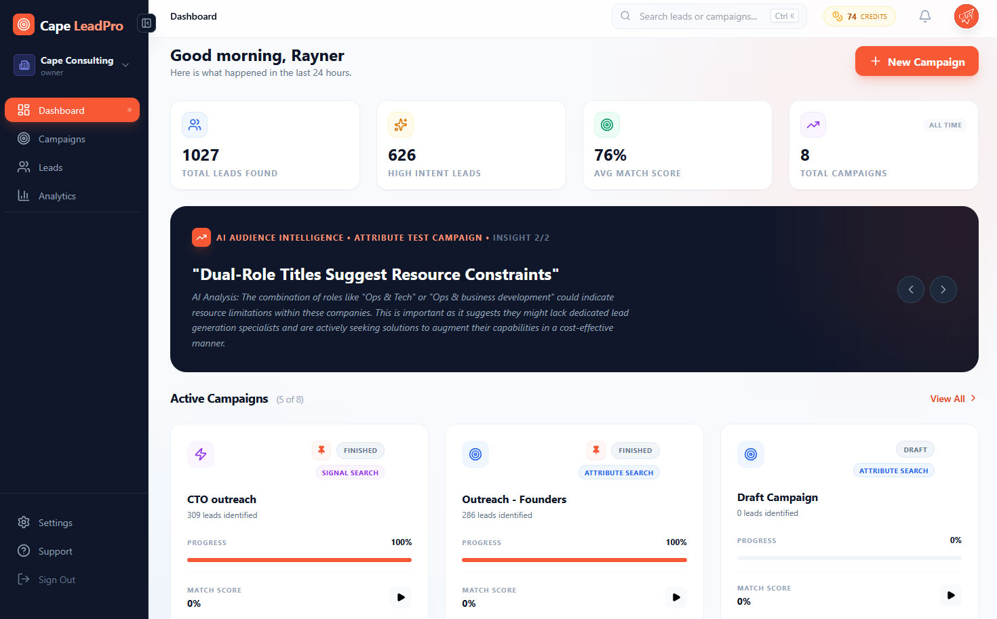Show next AI insight arrow

click(943, 289)
